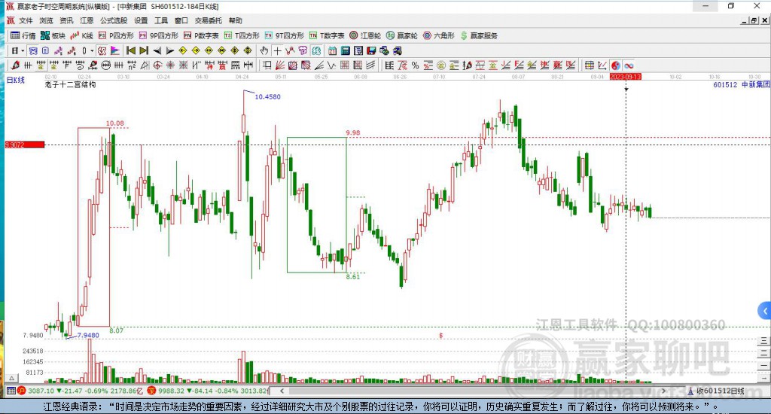This screenshot has height=414, width=771.
Task: Open the calculator icon
Action: [x=346, y=50]
